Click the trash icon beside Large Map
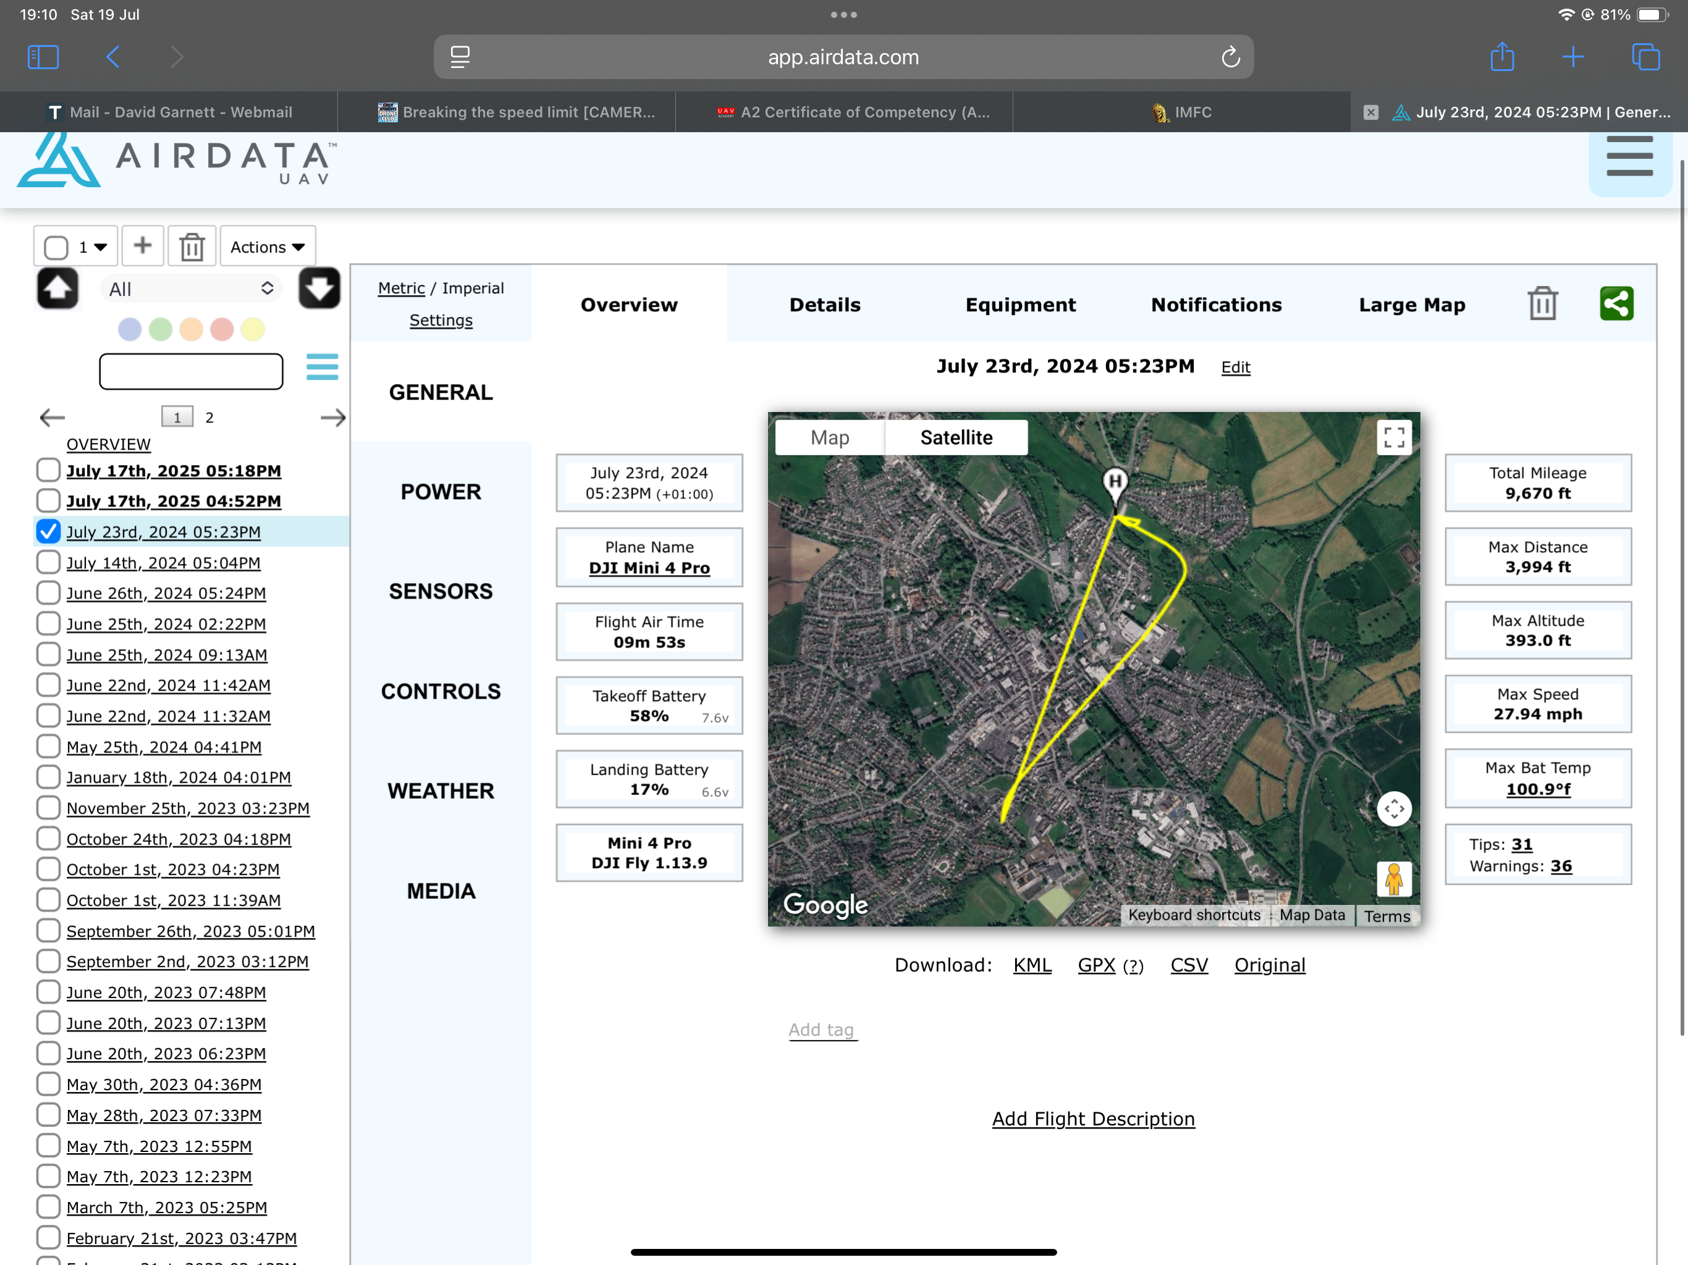Viewport: 1688px width, 1265px height. point(1542,304)
